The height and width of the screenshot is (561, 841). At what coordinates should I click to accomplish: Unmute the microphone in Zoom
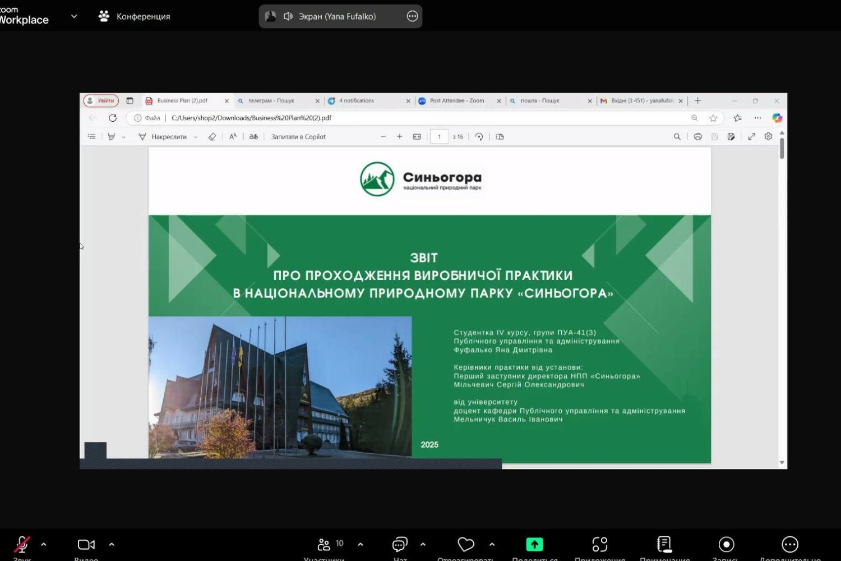[22, 545]
